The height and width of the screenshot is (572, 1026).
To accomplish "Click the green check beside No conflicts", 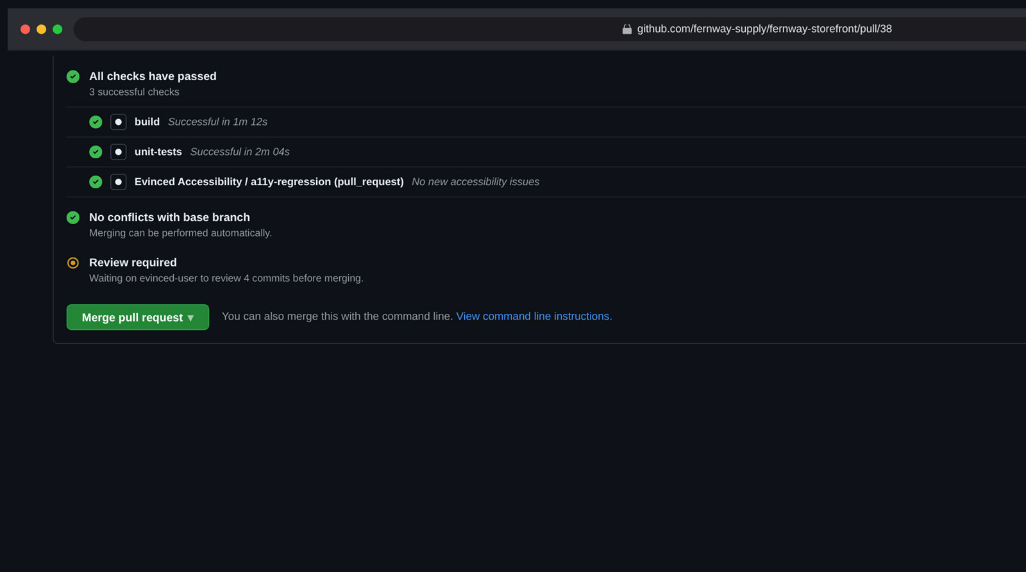I will pyautogui.click(x=73, y=217).
